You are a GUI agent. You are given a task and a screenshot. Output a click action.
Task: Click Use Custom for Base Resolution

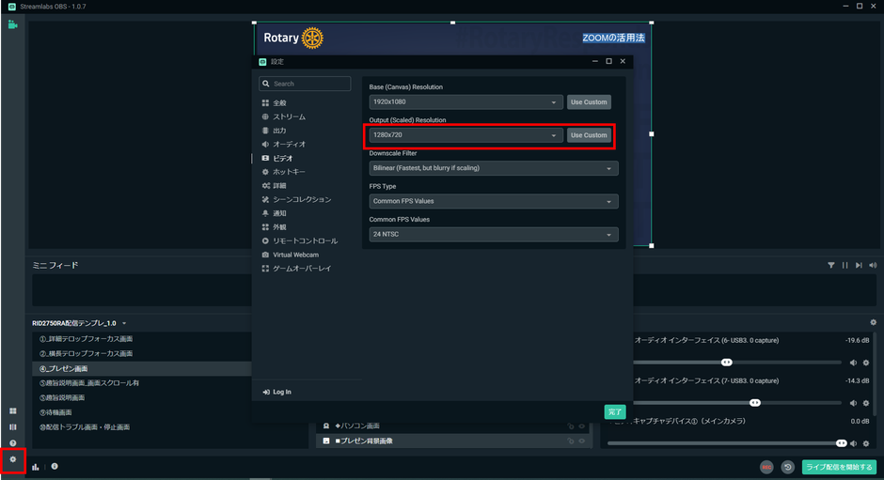tap(589, 102)
